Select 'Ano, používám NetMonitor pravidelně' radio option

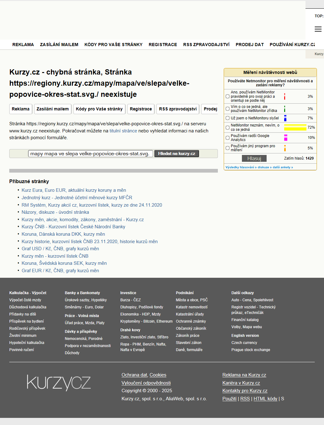click(x=227, y=97)
